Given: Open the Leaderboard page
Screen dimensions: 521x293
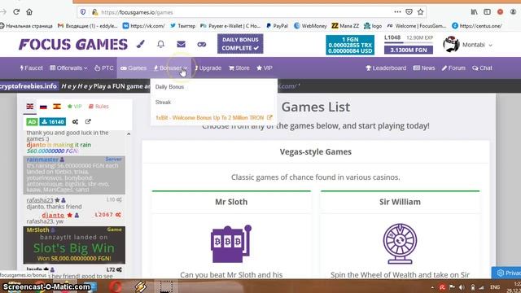Looking at the screenshot, I should tap(386, 68).
